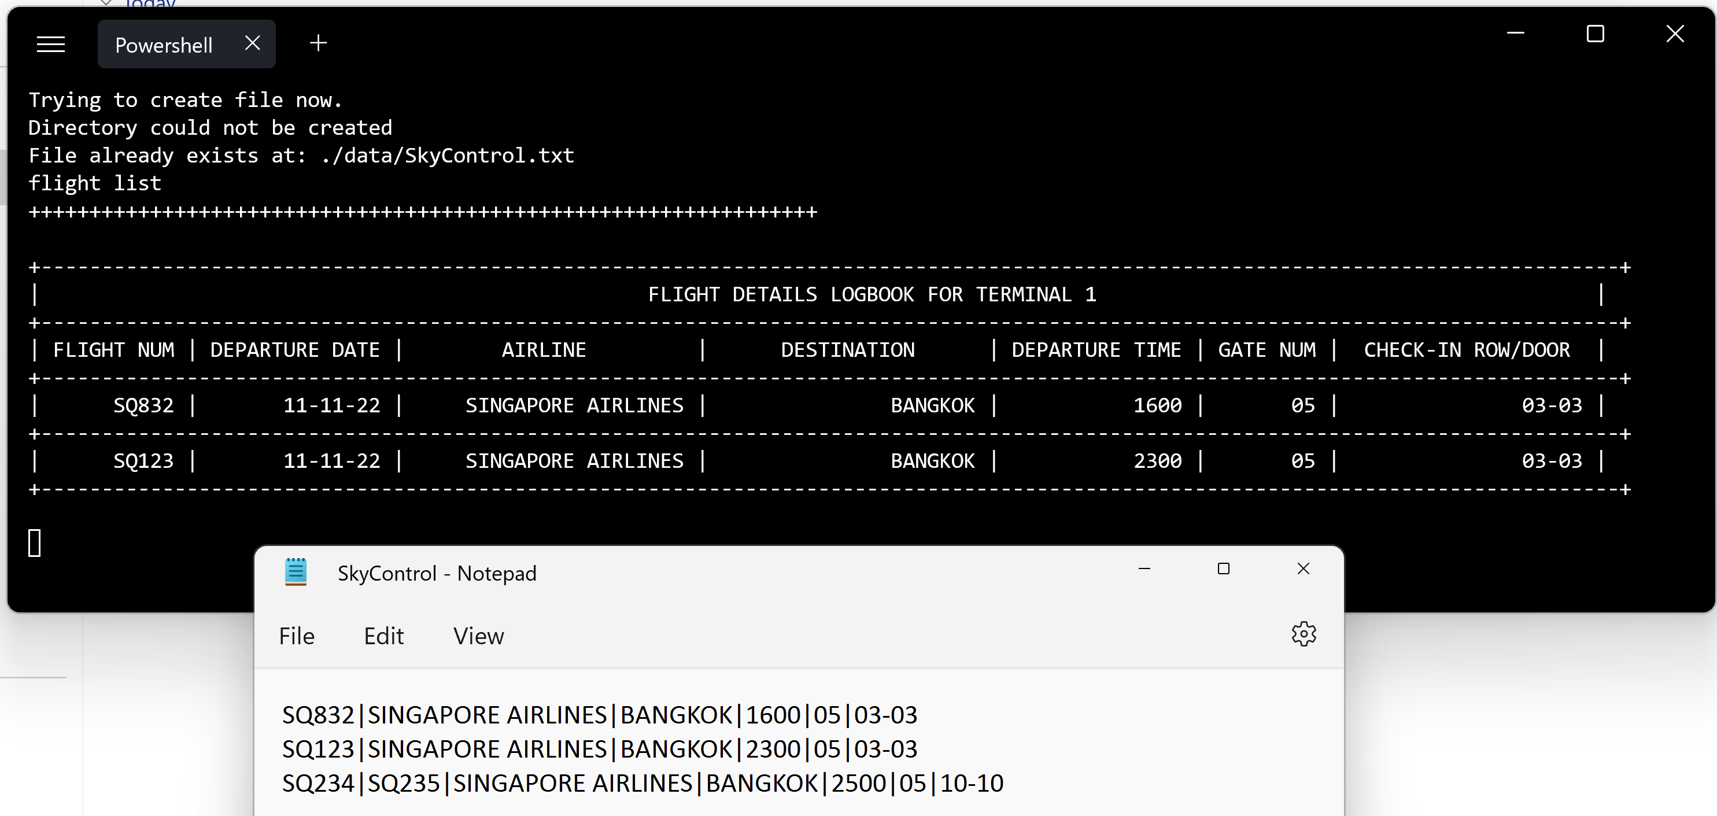Place cursor on SQ832 line in Notepad
The width and height of the screenshot is (1717, 816).
599,715
